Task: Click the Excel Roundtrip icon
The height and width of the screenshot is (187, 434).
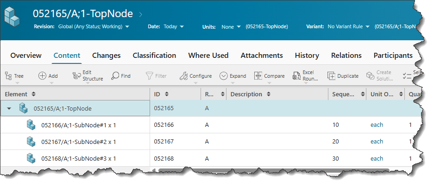Action: (297, 76)
